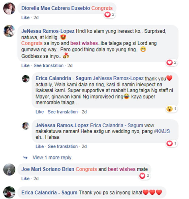Click heart reaction on Joe Mari's comment
Screen dimensions: 189x199
click(x=142, y=176)
